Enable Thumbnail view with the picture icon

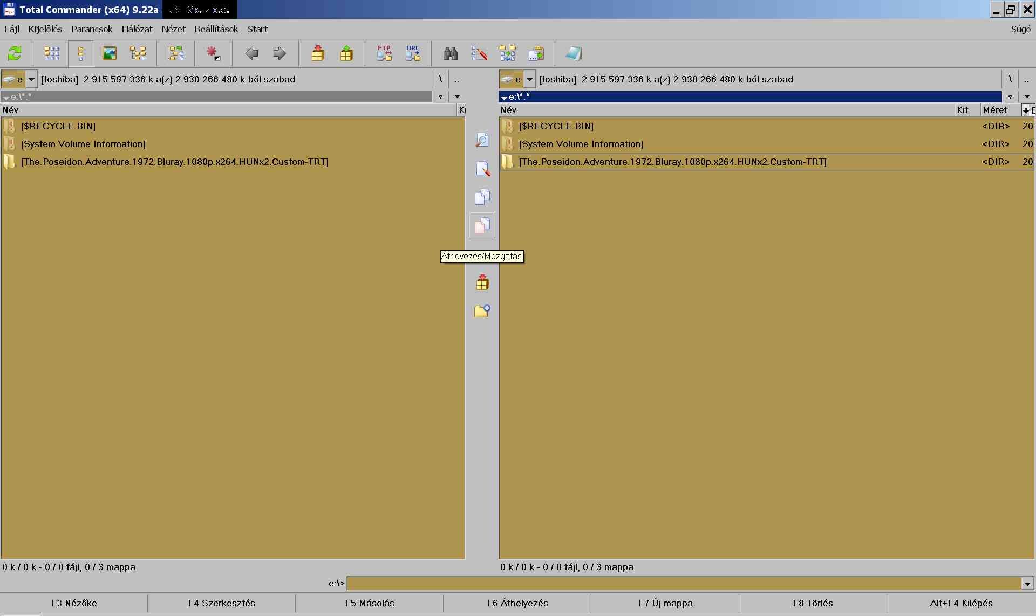pyautogui.click(x=109, y=53)
